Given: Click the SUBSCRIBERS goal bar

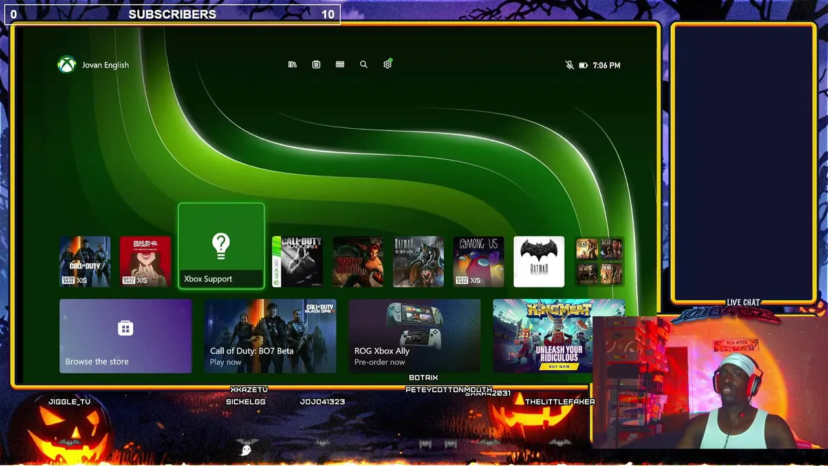Looking at the screenshot, I should (x=173, y=14).
